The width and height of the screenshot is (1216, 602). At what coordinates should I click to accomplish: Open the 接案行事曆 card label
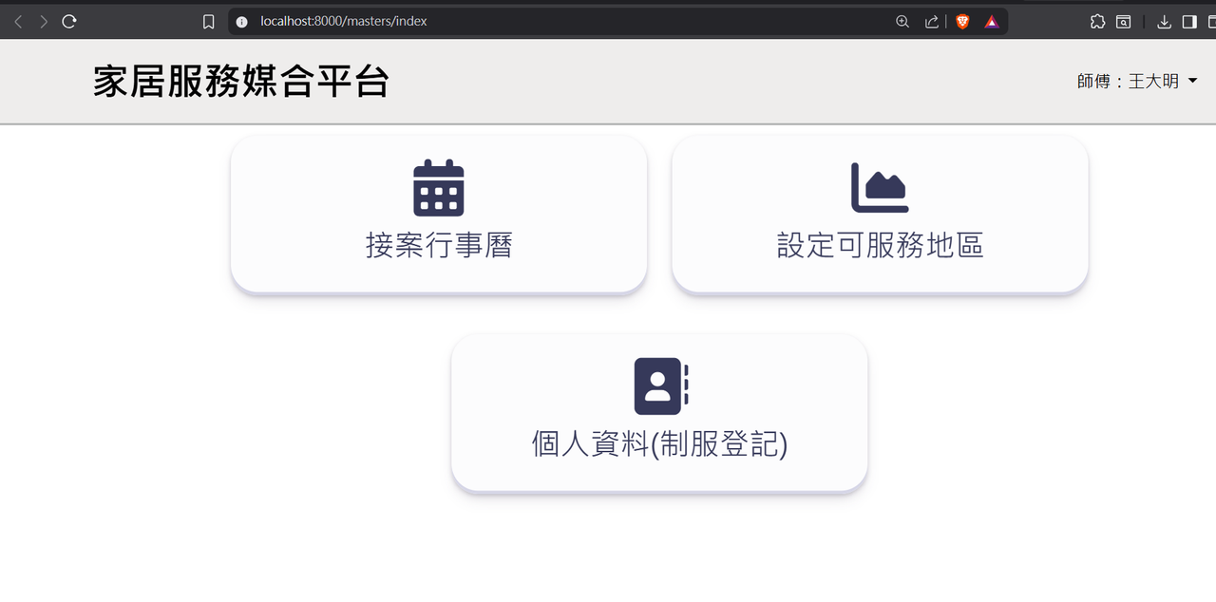pos(439,245)
